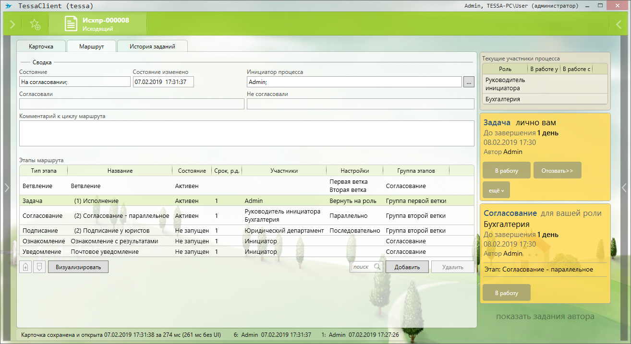Click the Визуализировать button
The height and width of the screenshot is (344, 631).
point(78,267)
